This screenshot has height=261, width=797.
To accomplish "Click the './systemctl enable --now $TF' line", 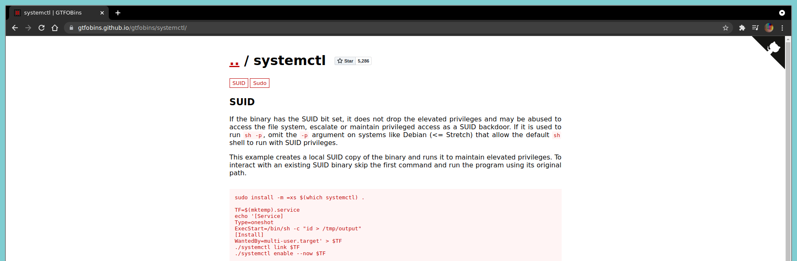I will (x=280, y=254).
